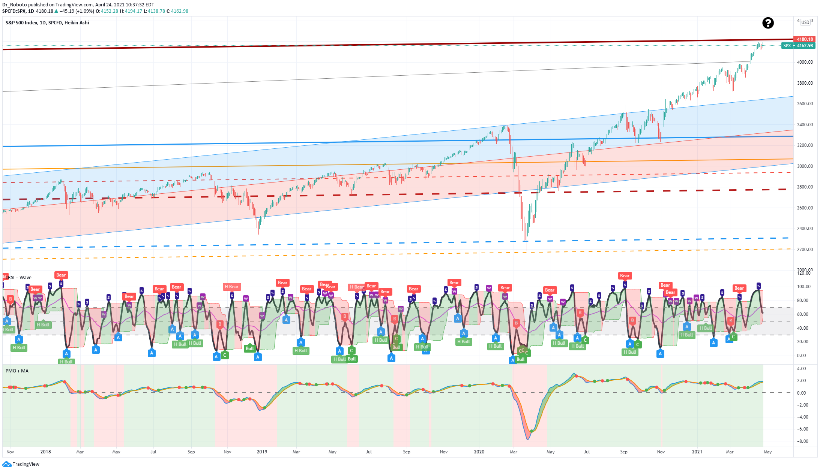Click the 2400.00 price axis value

805,229
